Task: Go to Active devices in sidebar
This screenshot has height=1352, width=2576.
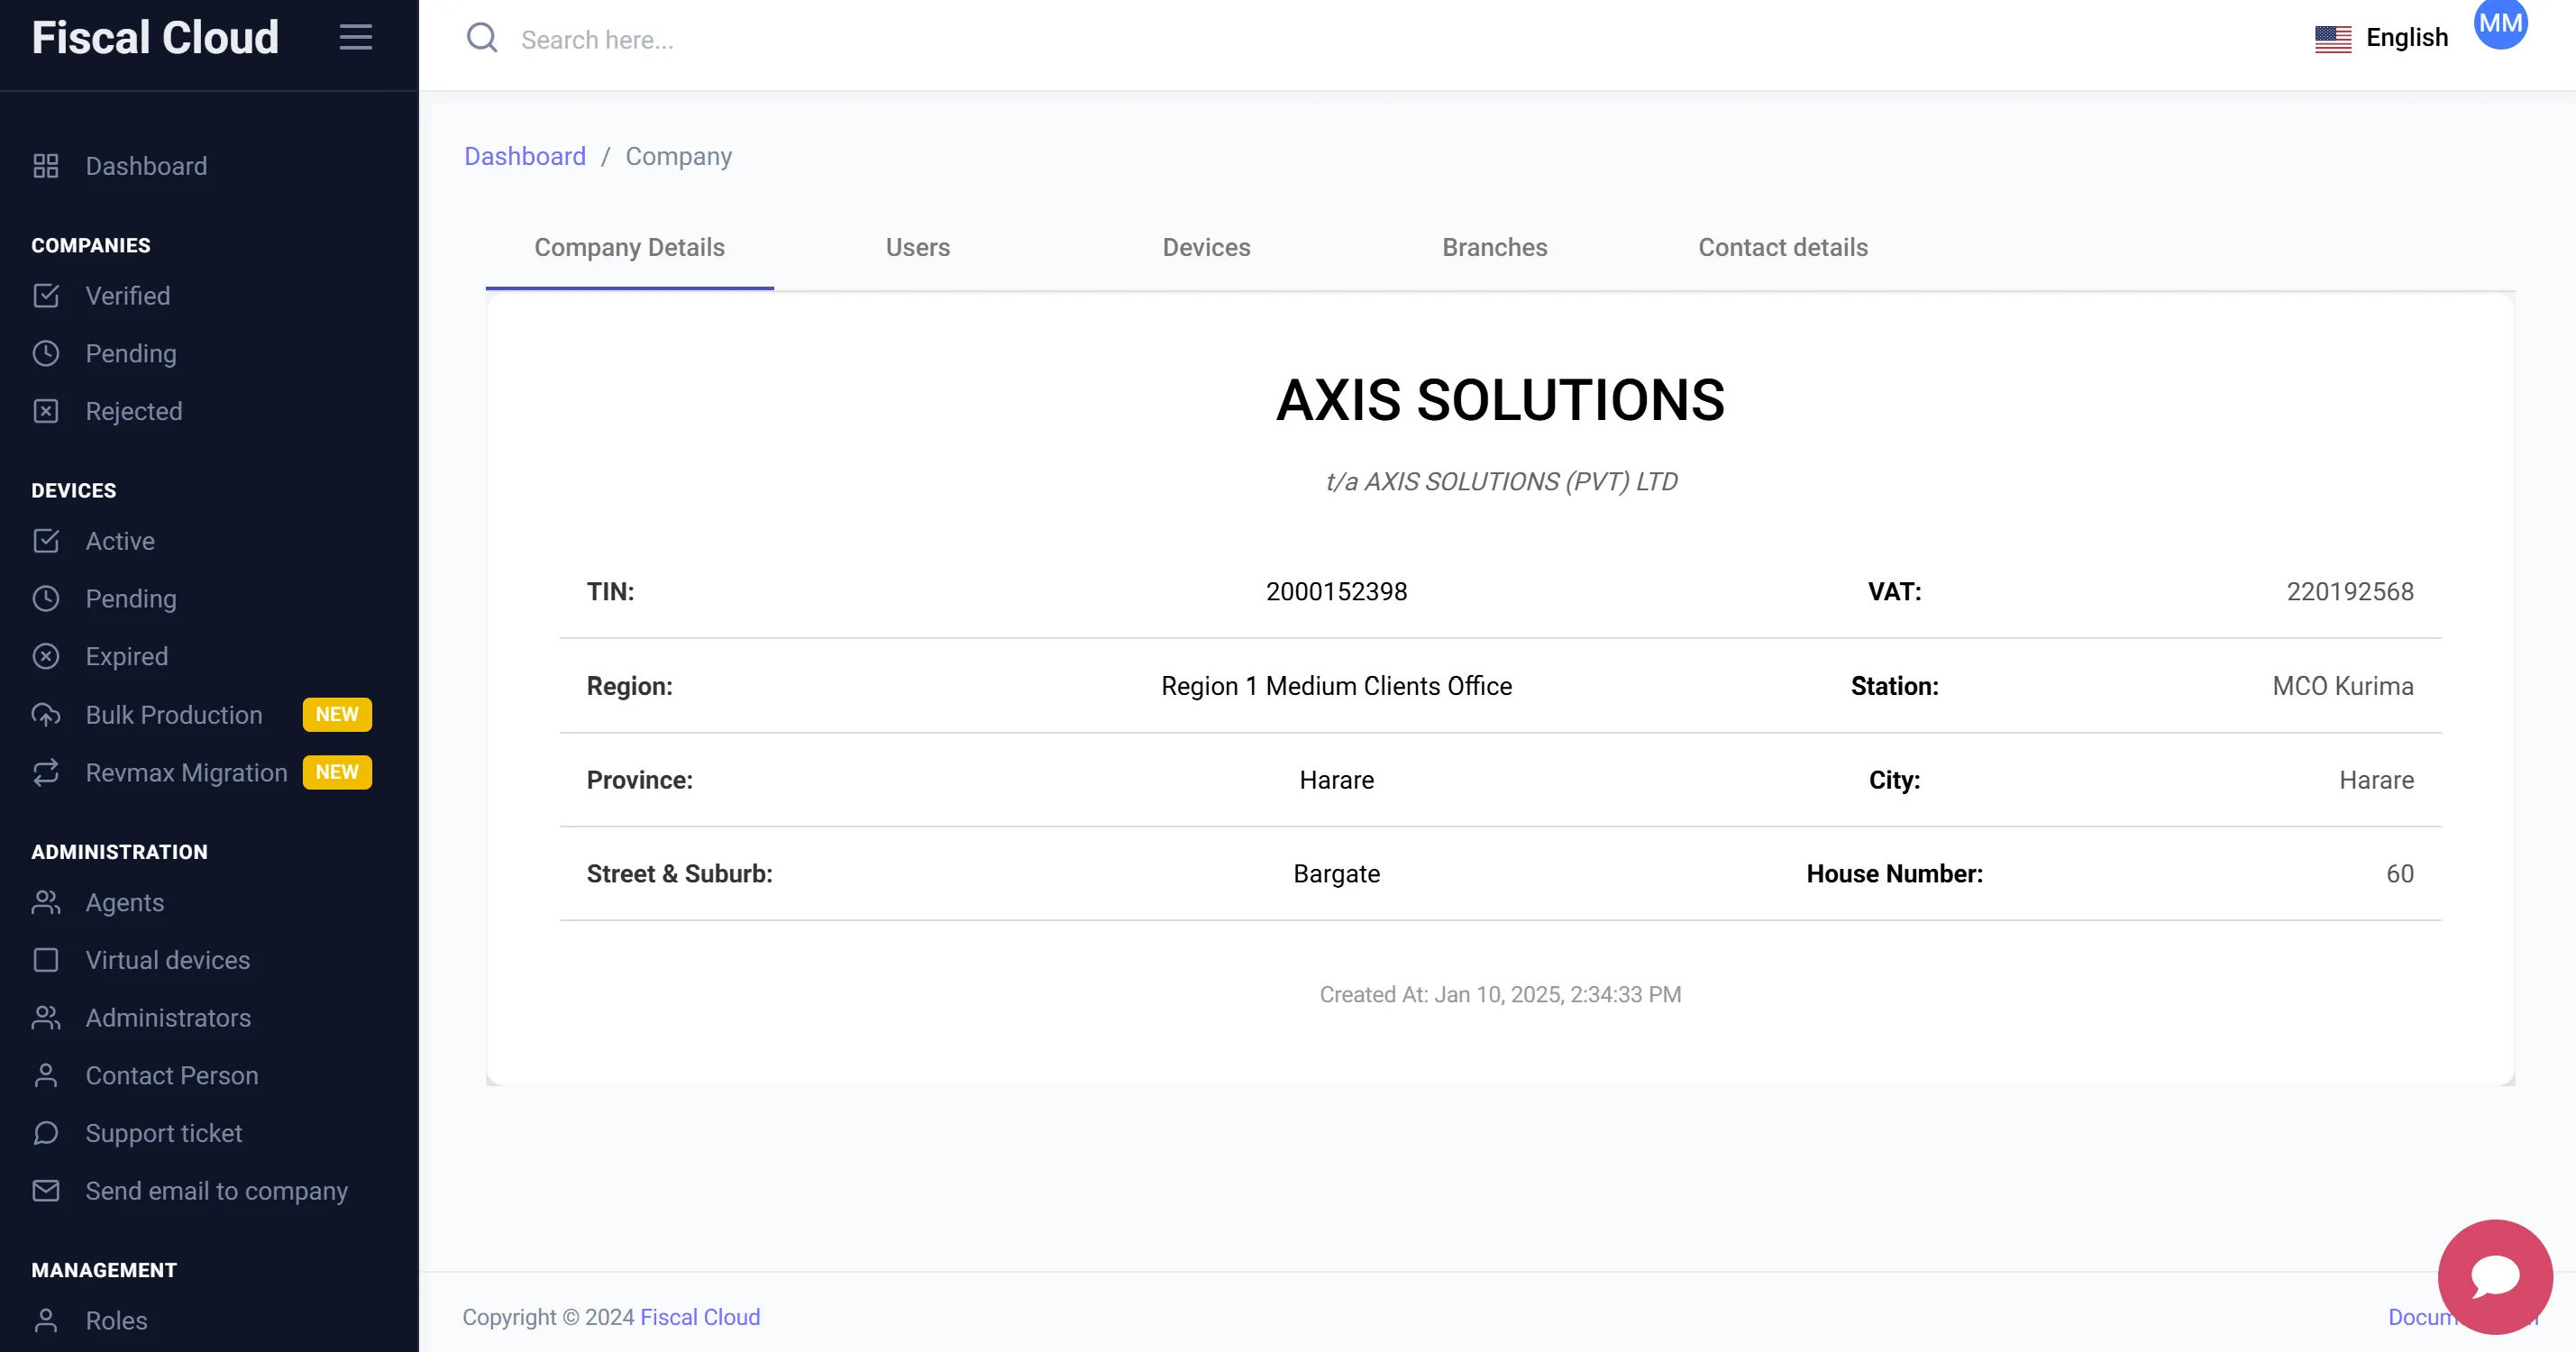Action: [120, 541]
